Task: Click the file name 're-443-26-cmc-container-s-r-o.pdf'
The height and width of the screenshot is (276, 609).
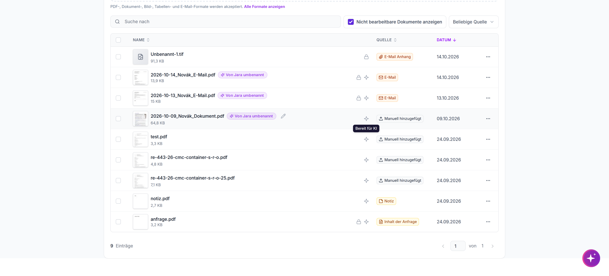Action: pos(189,157)
